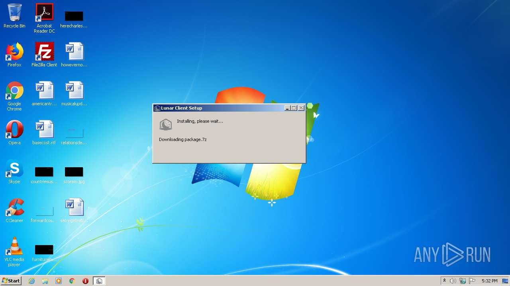Launch VLC media player shortcut

coord(14,252)
